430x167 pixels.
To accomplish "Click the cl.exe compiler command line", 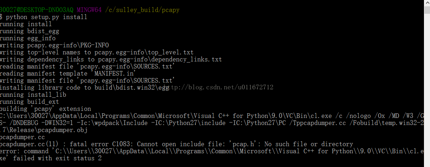I will (213, 116).
